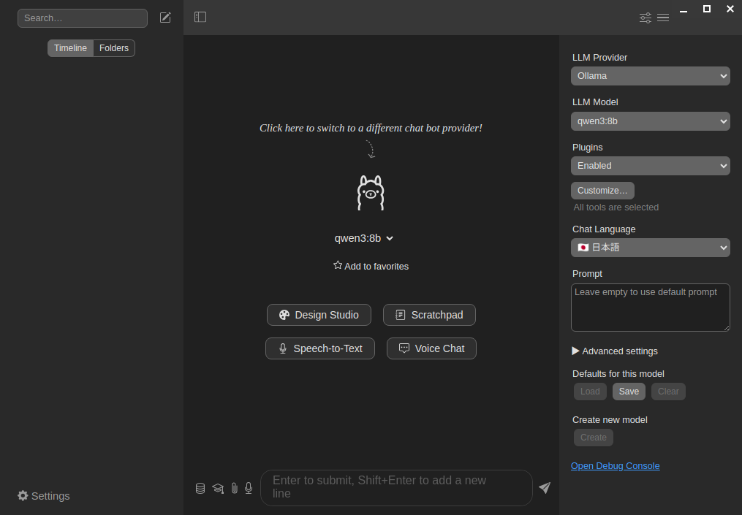Open the LLM Provider dropdown
Image resolution: width=742 pixels, height=515 pixels.
pyautogui.click(x=650, y=76)
